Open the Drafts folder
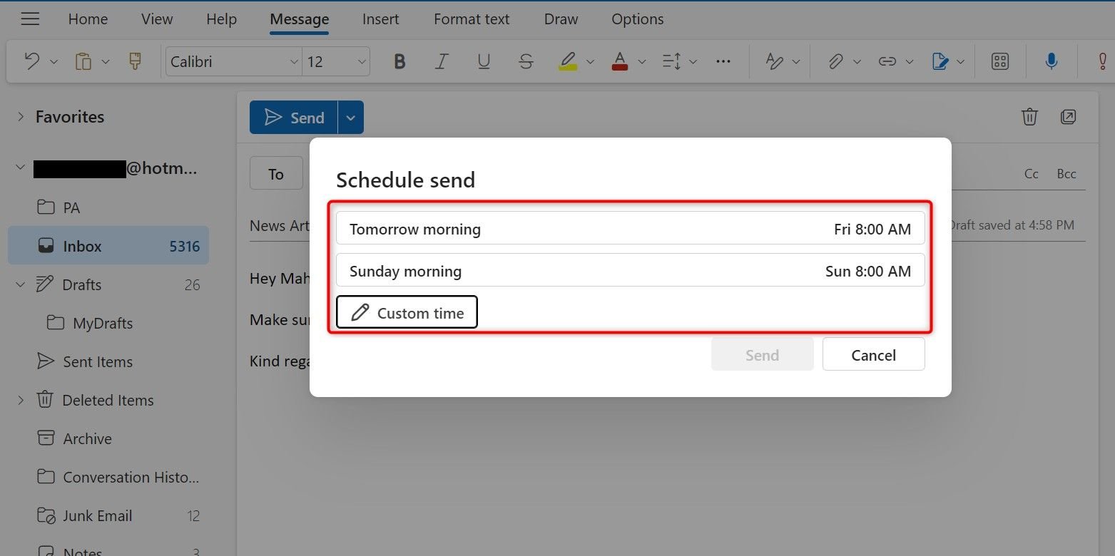Screen dimensions: 1115x556 click(x=108, y=284)
